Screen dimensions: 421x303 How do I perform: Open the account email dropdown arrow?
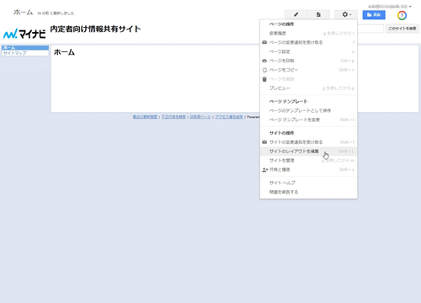click(410, 7)
